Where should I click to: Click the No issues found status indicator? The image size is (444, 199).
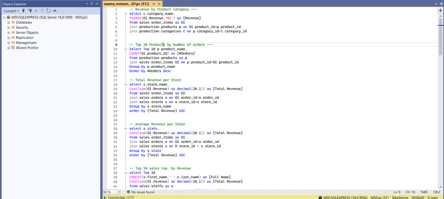point(140,192)
